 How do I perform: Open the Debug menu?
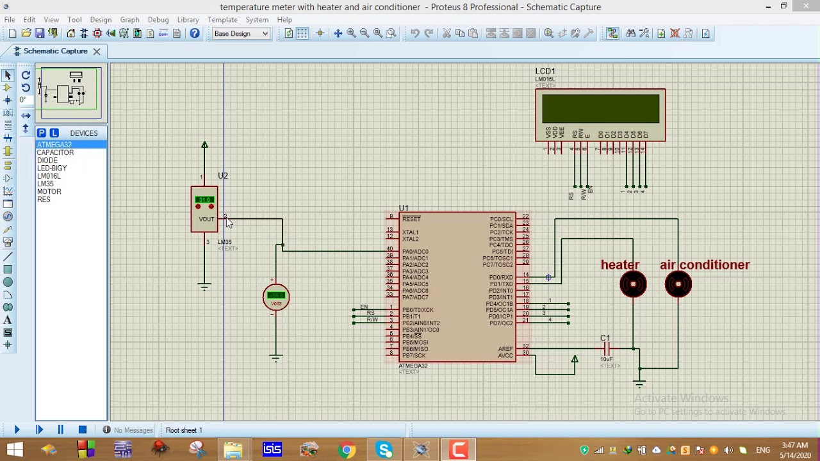coord(158,20)
